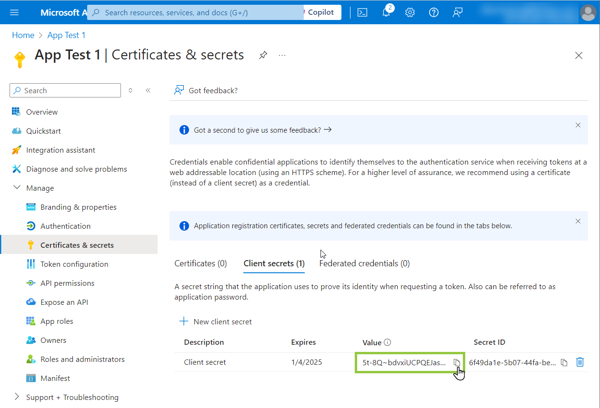The height and width of the screenshot is (408, 600).
Task: Expand Support + Troubleshooting section
Action: click(17, 397)
